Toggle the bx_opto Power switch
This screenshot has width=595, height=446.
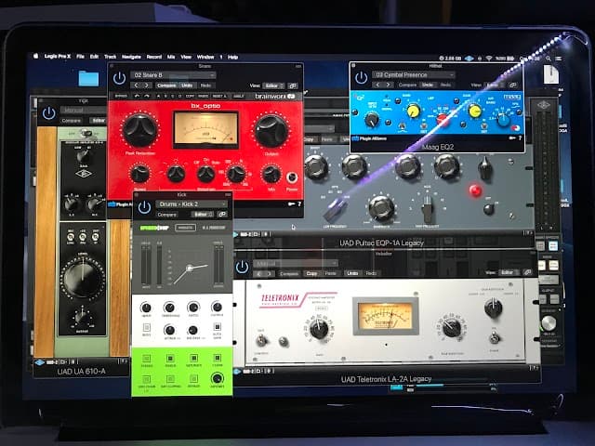[292, 177]
